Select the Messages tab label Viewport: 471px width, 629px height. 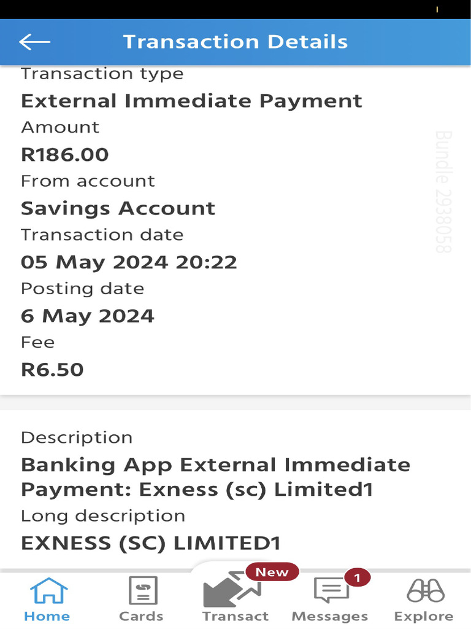(x=330, y=616)
